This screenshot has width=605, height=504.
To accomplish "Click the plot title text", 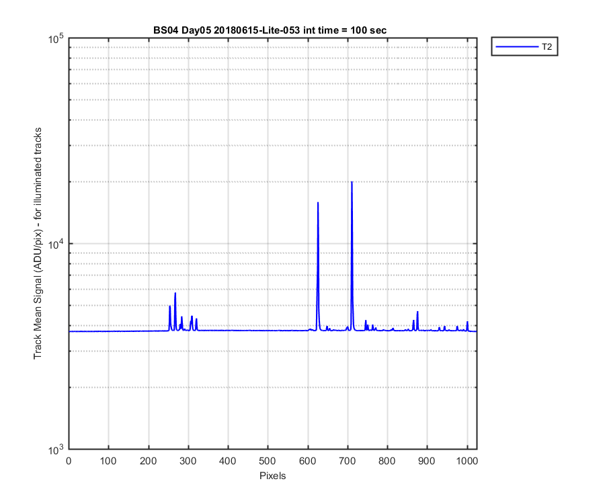I will [x=270, y=30].
